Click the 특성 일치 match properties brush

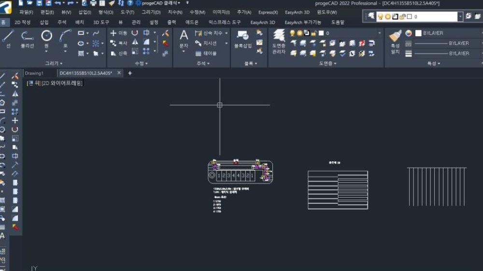tap(395, 40)
